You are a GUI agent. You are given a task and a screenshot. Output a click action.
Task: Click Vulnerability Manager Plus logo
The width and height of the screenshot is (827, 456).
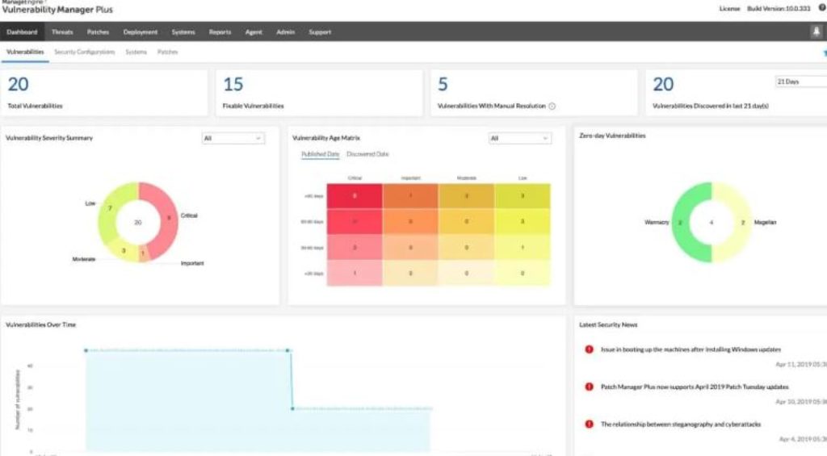57,8
